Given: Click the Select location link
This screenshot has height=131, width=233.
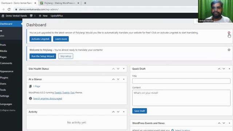Looking at the screenshot, I should point(182,130).
